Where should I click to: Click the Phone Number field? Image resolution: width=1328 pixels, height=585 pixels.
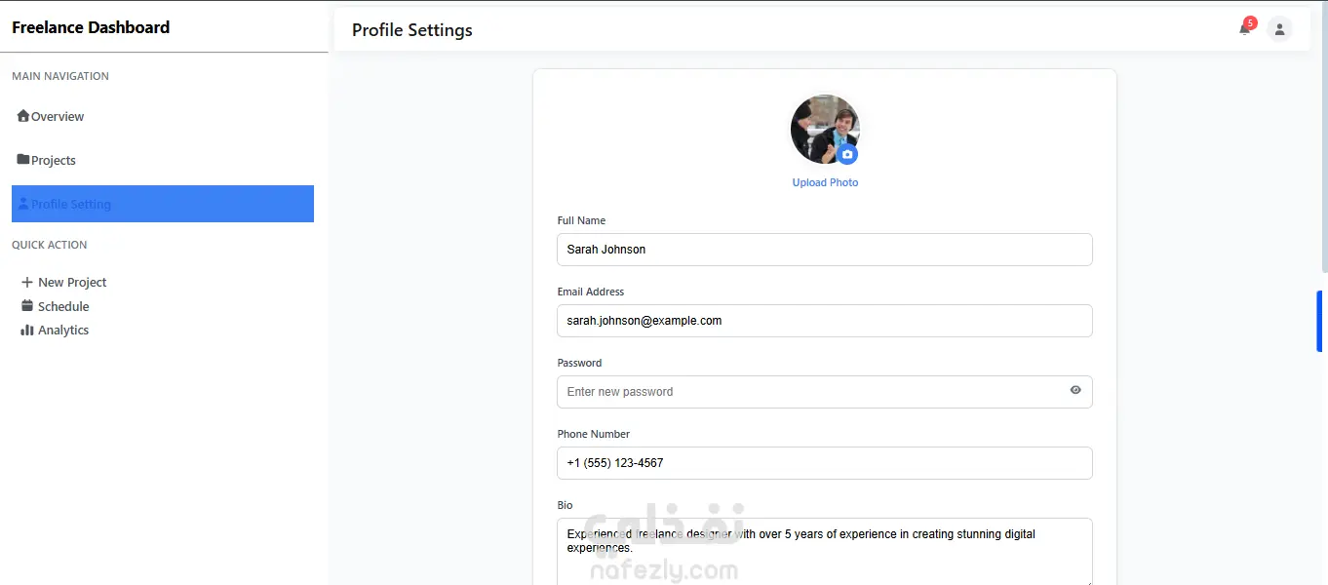(824, 463)
